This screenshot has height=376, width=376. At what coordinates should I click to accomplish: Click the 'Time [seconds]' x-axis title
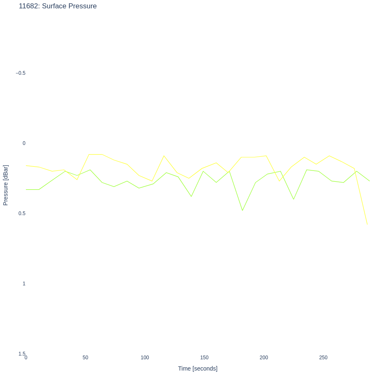198,368
